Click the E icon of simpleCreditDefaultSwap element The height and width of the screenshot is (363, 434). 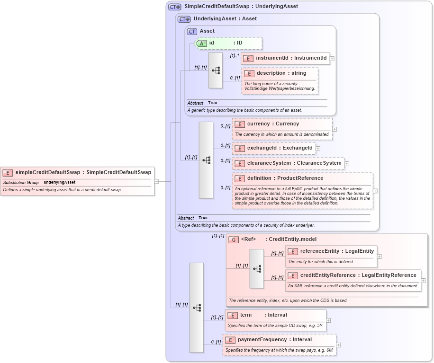click(7, 172)
